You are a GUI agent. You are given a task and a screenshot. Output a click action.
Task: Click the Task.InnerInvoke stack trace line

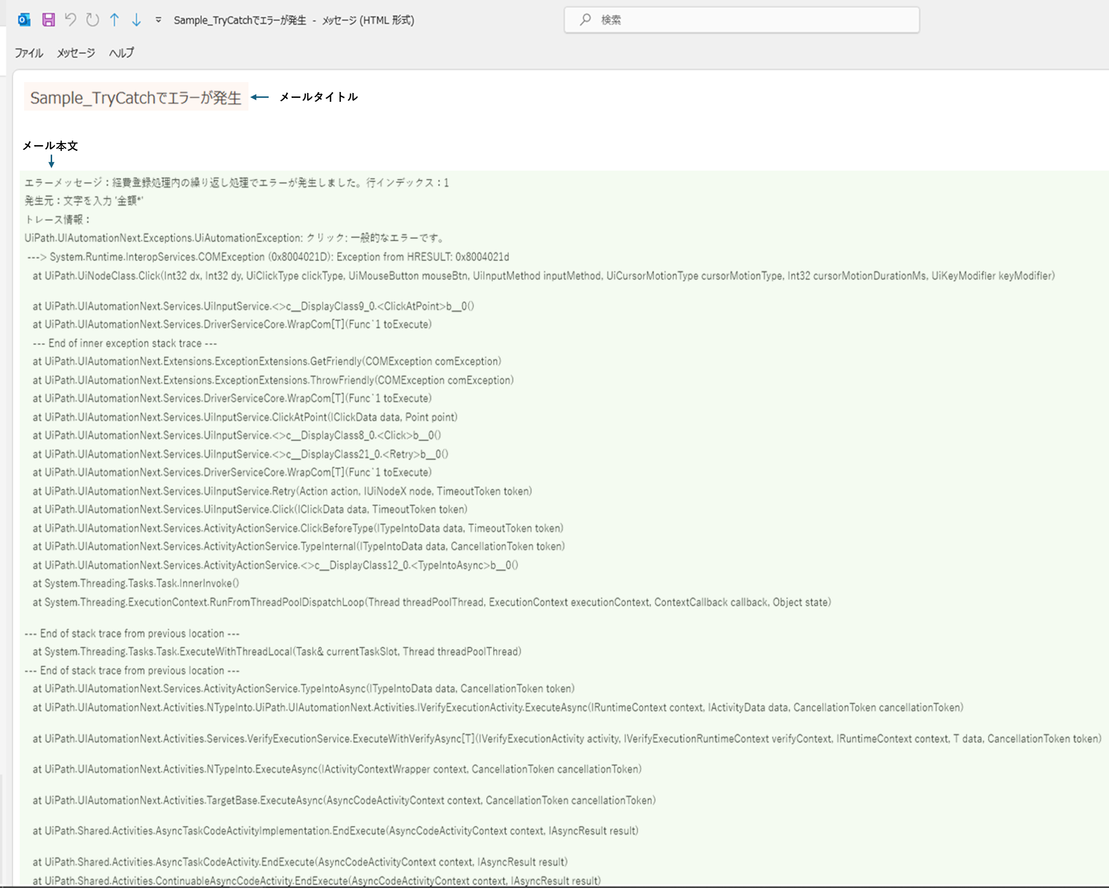pos(136,584)
